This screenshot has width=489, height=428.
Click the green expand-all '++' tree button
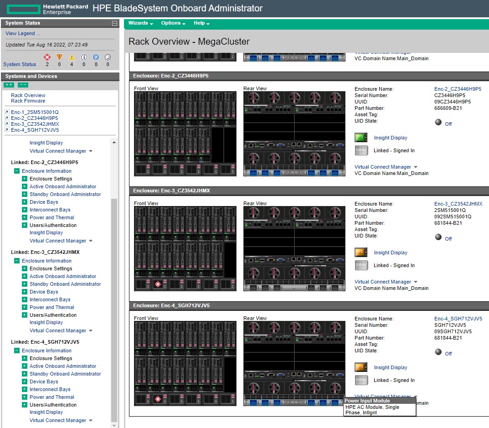coord(9,85)
